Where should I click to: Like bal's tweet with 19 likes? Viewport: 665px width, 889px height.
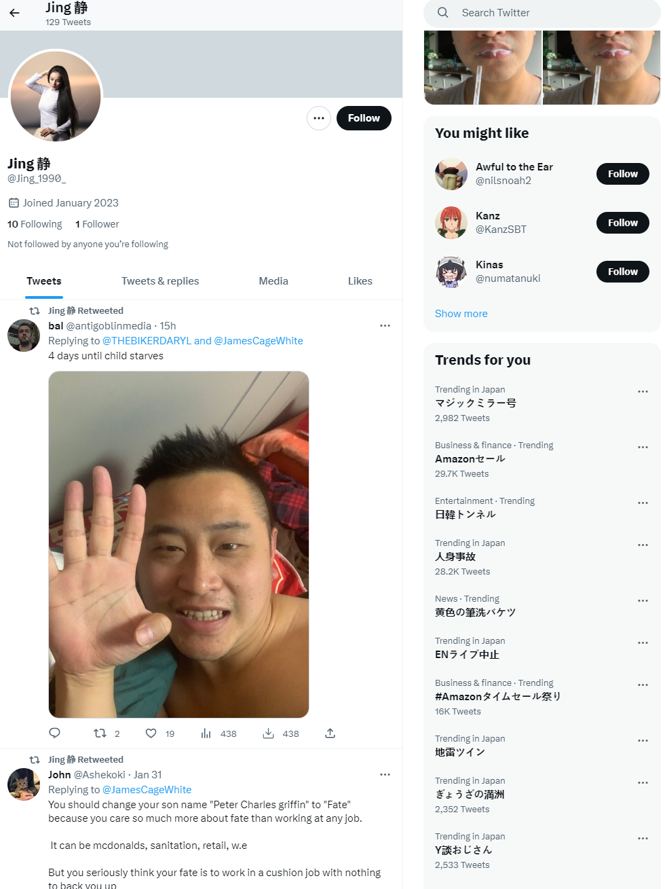(x=151, y=733)
